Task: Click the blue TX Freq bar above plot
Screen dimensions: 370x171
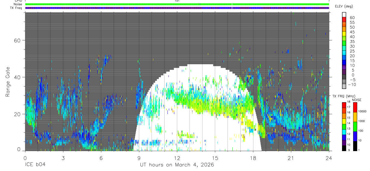Action: (x=177, y=8)
